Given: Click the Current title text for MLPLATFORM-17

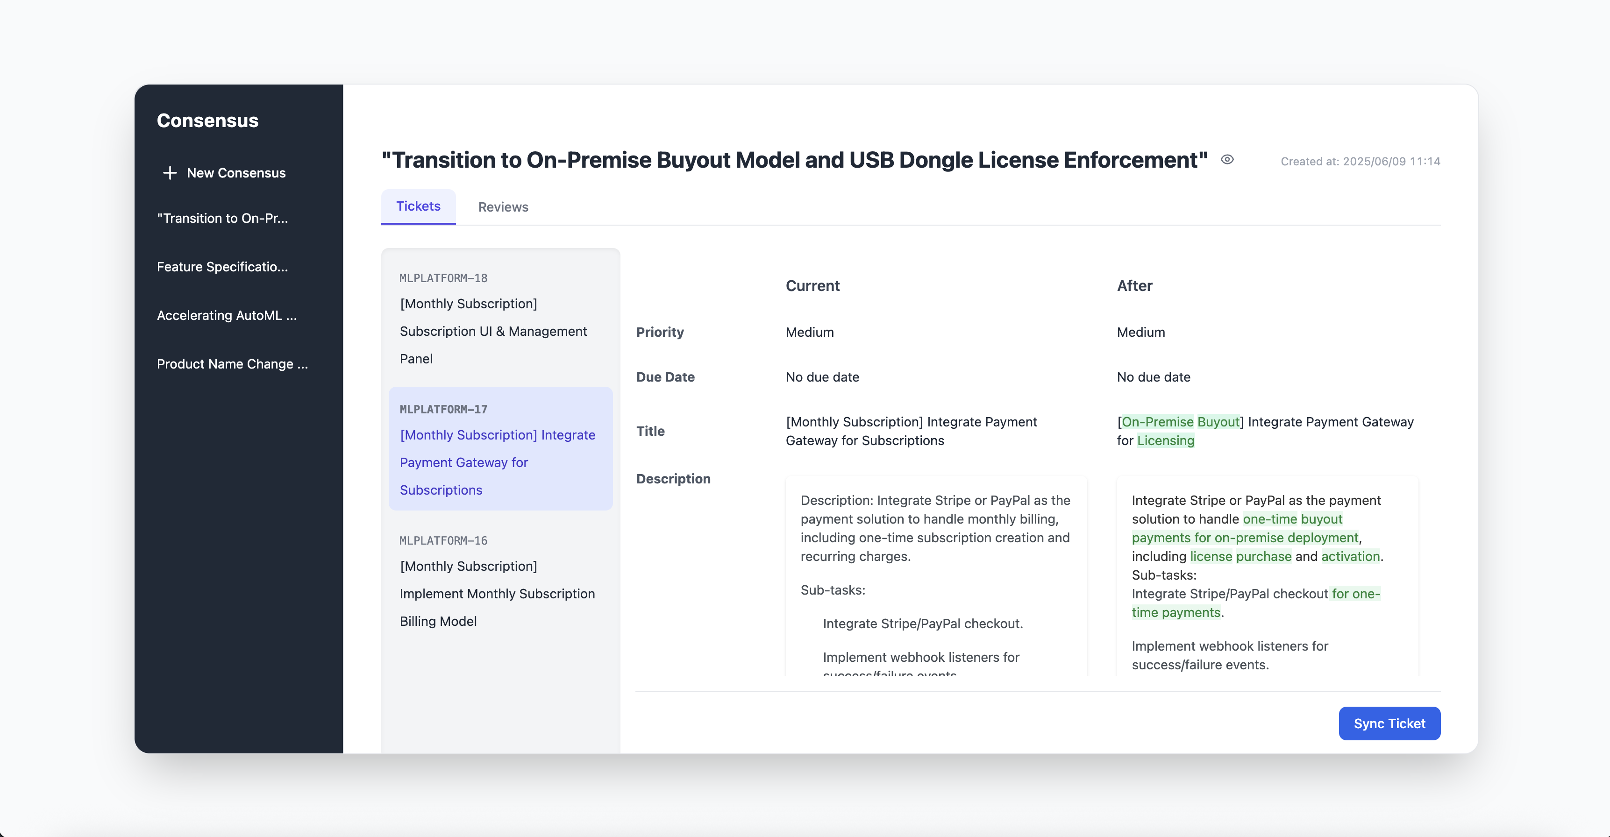Looking at the screenshot, I should [911, 431].
